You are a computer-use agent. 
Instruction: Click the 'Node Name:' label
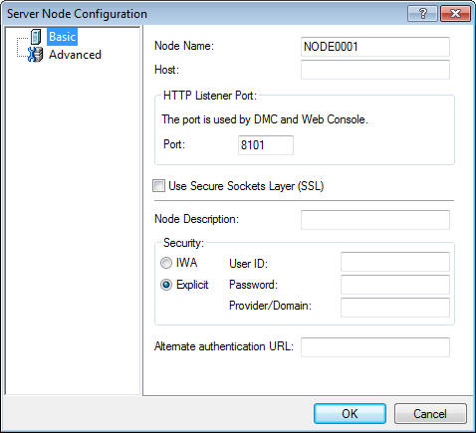(184, 46)
